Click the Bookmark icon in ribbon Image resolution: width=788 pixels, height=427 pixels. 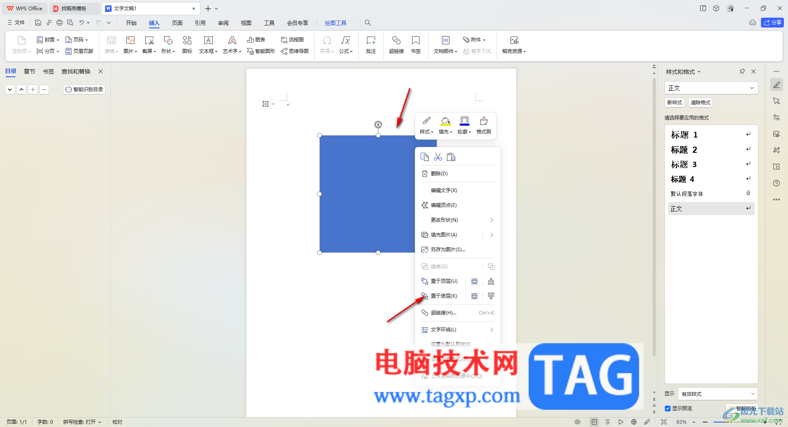(x=416, y=45)
